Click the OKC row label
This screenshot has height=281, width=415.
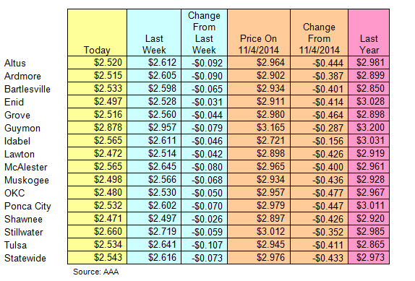click(x=14, y=193)
